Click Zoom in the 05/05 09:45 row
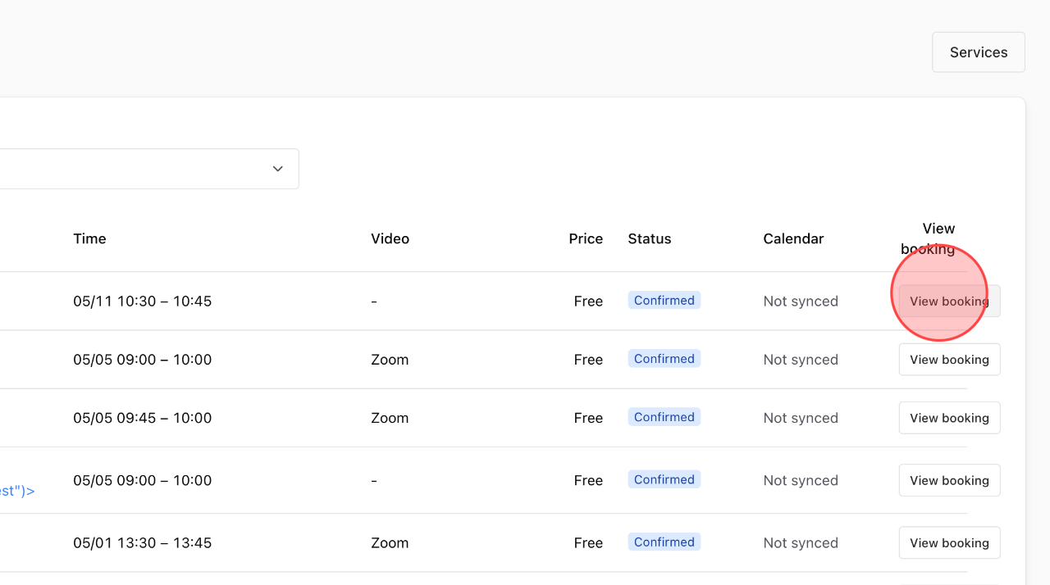The image size is (1050, 585). coord(390,418)
